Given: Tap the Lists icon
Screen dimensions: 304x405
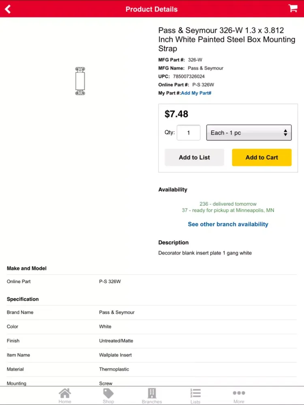Looking at the screenshot, I should (195, 393).
